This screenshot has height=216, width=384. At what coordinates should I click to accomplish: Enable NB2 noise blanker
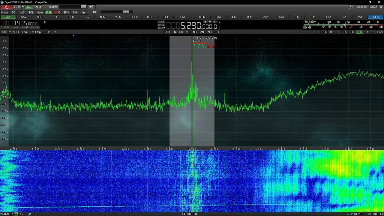tap(196, 32)
